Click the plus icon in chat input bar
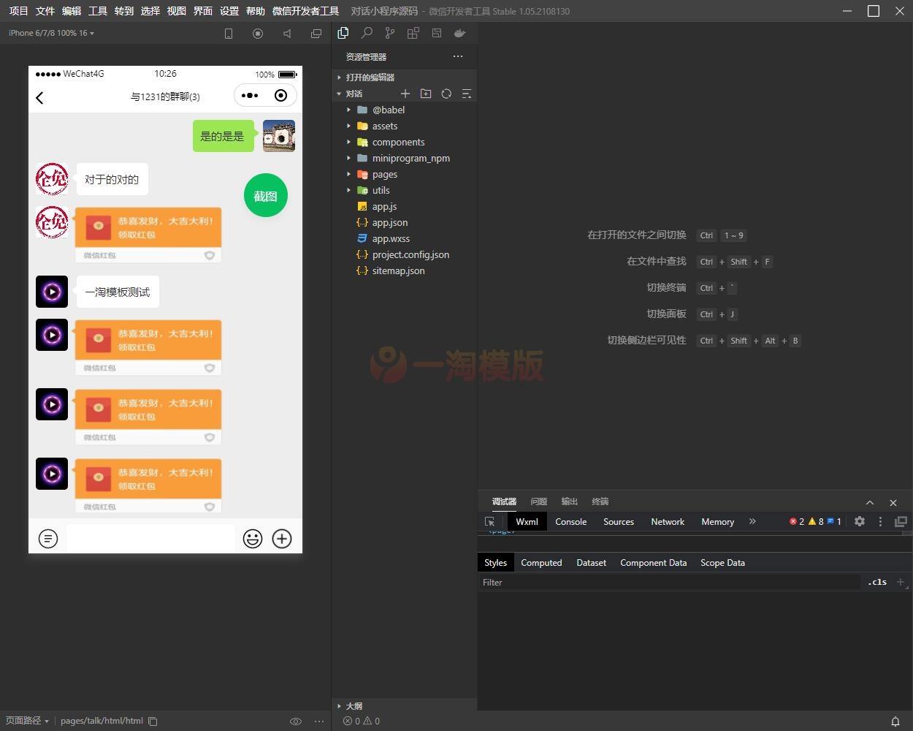913x731 pixels. coord(282,539)
